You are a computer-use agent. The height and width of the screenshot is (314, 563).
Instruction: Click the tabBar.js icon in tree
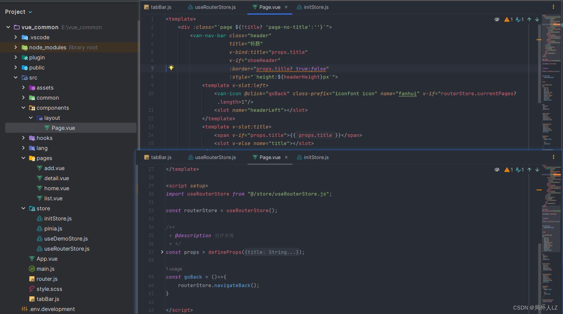(32, 299)
